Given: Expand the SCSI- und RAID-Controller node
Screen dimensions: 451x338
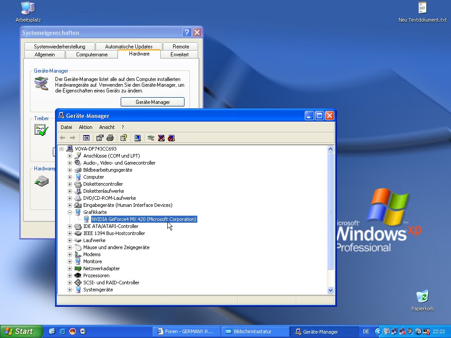Looking at the screenshot, I should tap(70, 283).
